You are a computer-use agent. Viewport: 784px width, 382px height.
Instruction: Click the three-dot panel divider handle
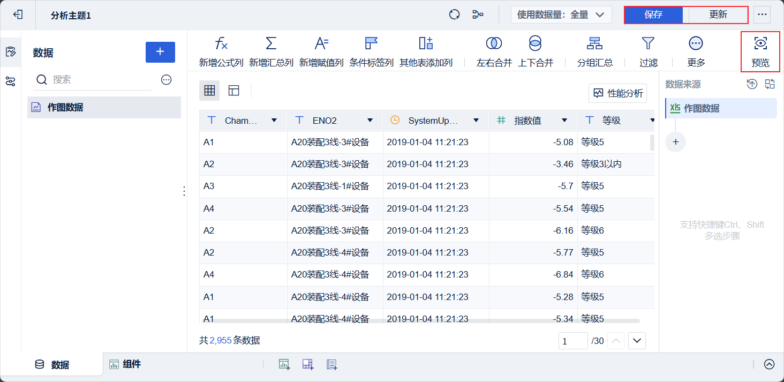pos(184,191)
